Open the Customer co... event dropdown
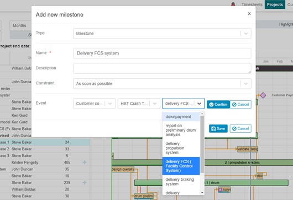 coord(94,104)
